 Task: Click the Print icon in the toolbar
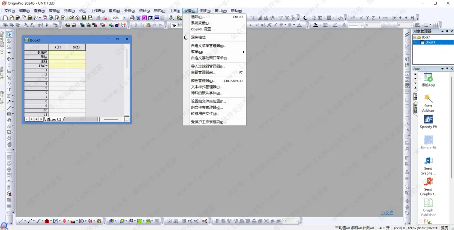pyautogui.click(x=132, y=18)
